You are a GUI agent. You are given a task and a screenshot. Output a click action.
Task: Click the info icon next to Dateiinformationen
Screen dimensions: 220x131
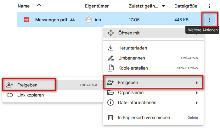pyautogui.click(x=110, y=102)
